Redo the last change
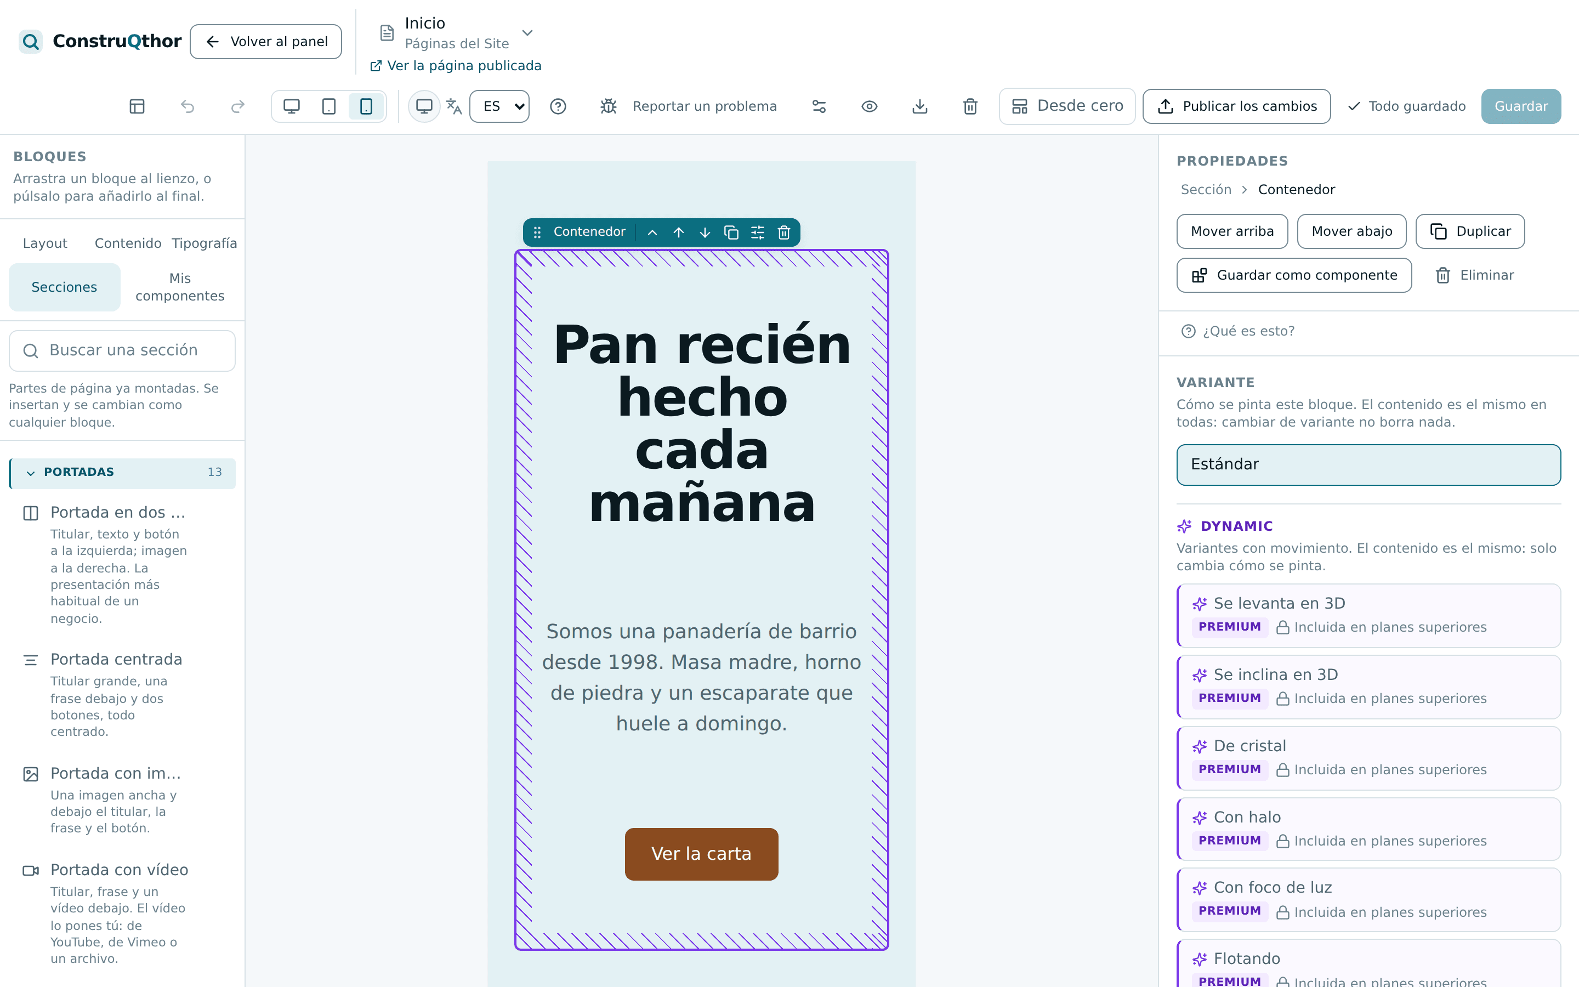Viewport: 1579px width, 987px height. pyautogui.click(x=238, y=106)
